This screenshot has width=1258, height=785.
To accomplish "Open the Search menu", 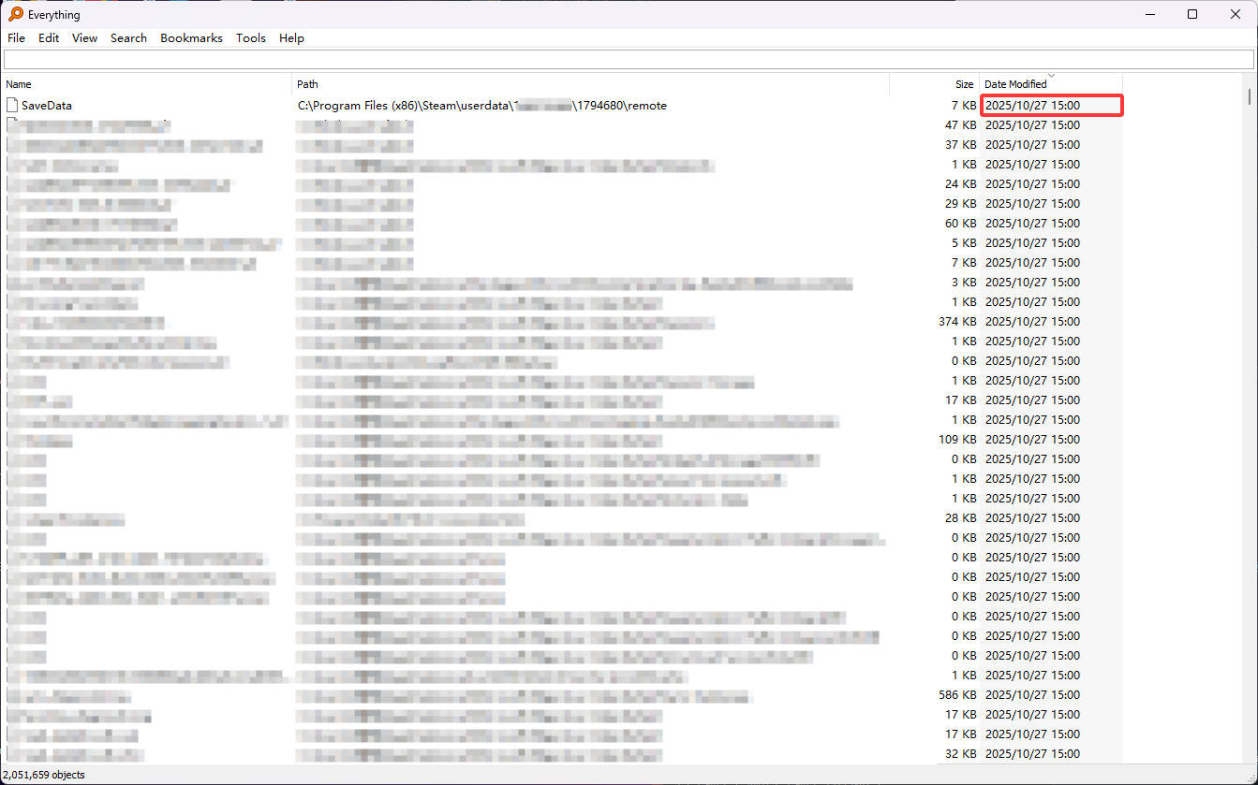I will pyautogui.click(x=128, y=38).
